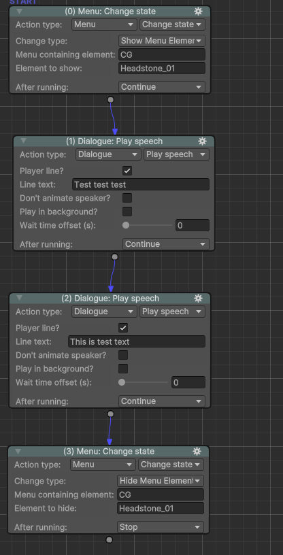Click output socket below action (1) node

(114, 256)
